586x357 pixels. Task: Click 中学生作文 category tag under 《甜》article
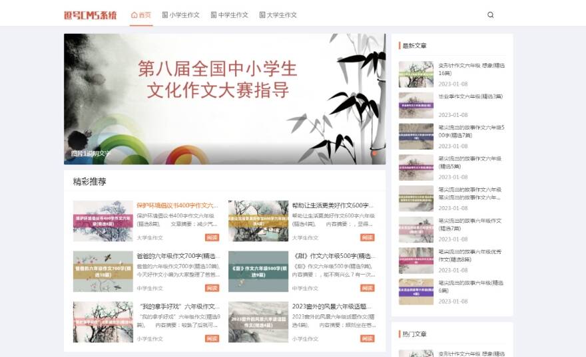pyautogui.click(x=305, y=288)
